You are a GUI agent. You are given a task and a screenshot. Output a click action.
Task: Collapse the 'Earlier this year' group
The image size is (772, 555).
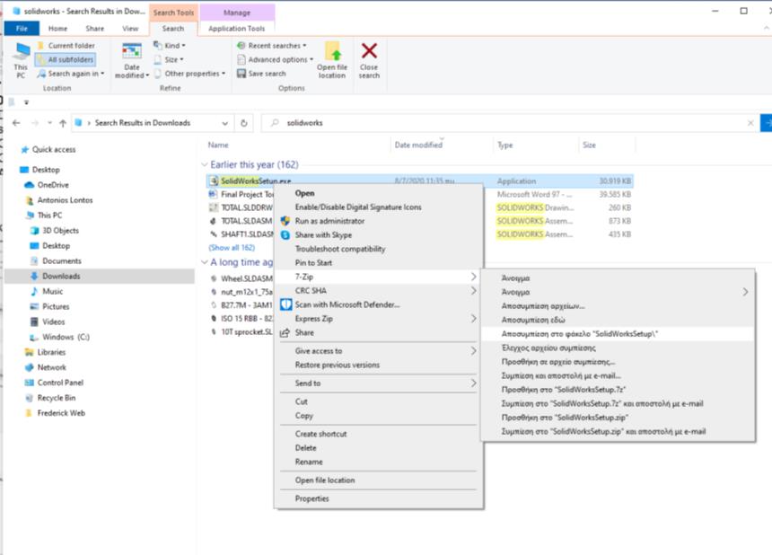tap(203, 165)
